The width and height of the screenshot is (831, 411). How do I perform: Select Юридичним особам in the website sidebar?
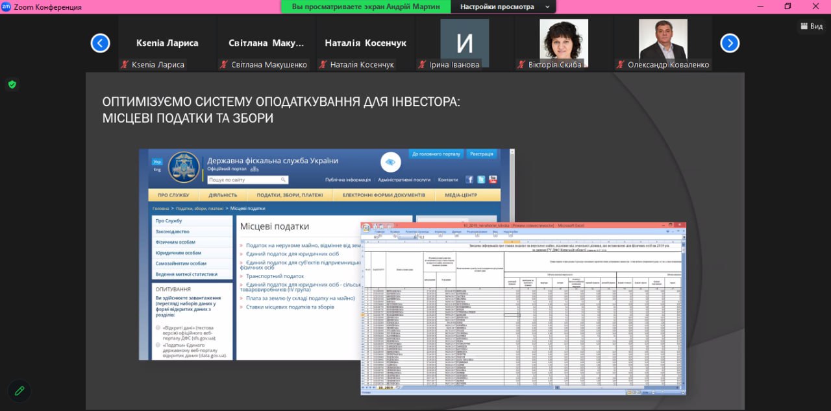(192, 253)
